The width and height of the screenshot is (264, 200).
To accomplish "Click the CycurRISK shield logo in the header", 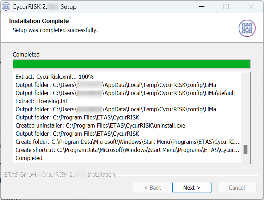I will pyautogui.click(x=247, y=28).
